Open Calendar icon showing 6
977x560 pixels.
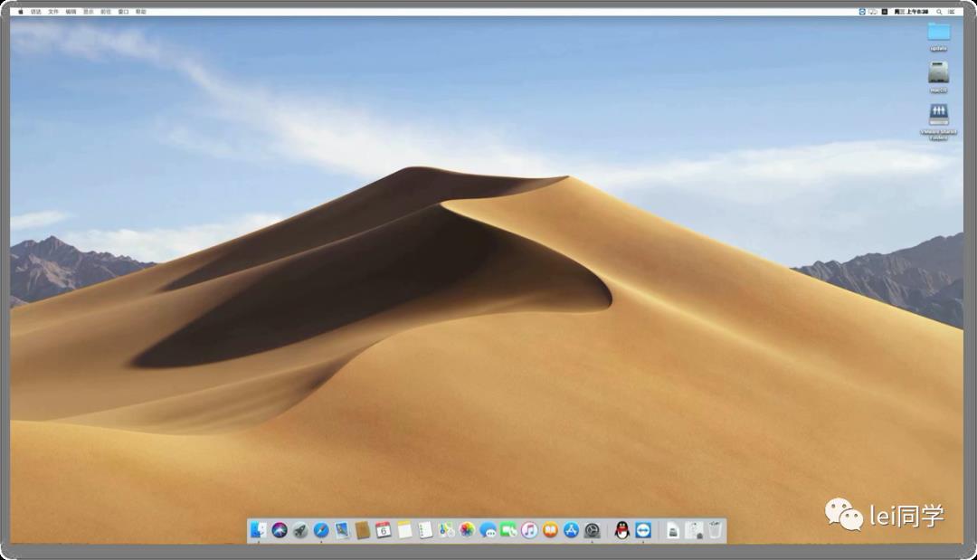pos(384,530)
